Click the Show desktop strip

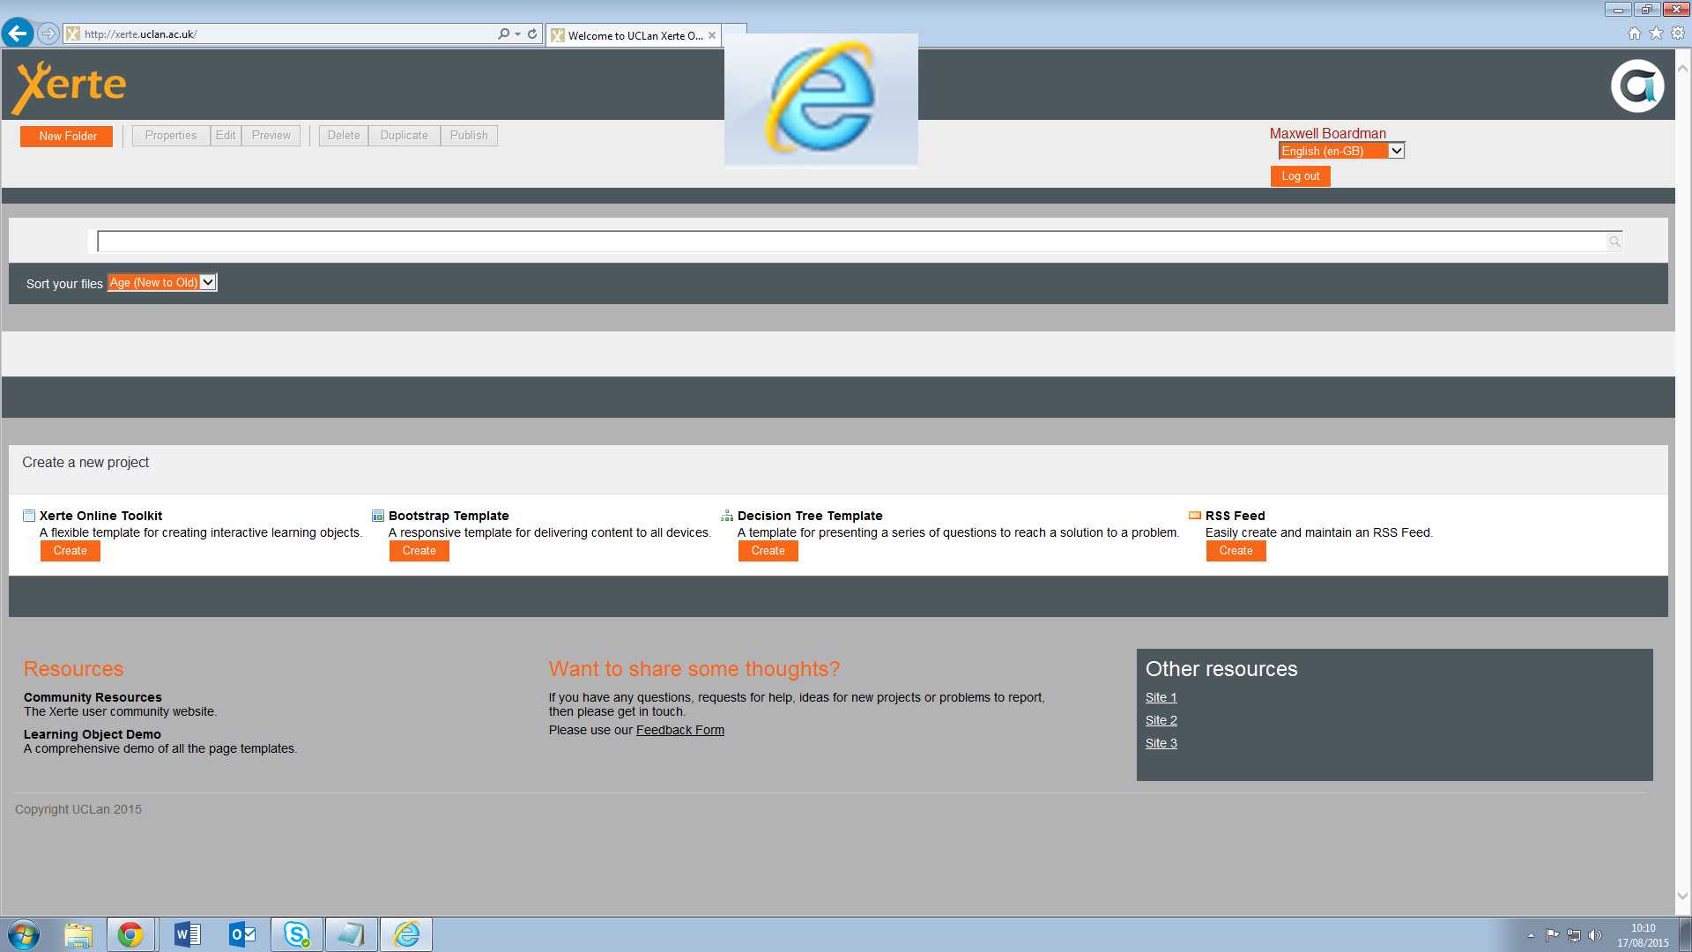point(1686,934)
